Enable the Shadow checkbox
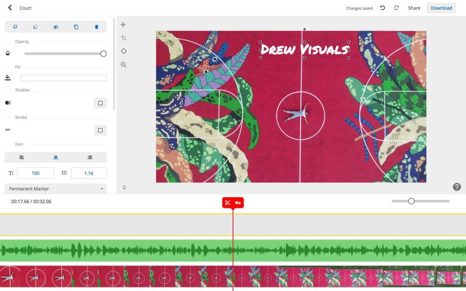This screenshot has height=291, width=466. click(x=100, y=103)
